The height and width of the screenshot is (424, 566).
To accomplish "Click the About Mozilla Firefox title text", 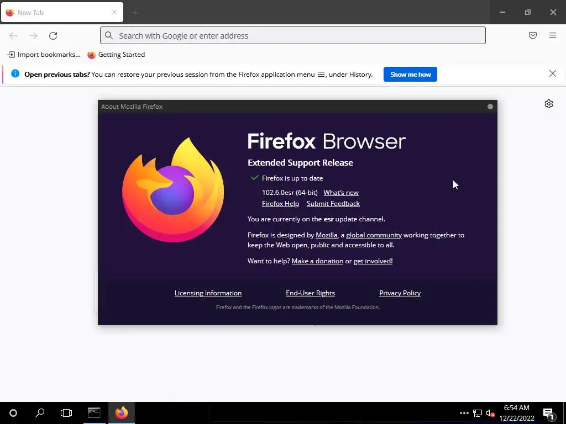I will point(132,107).
